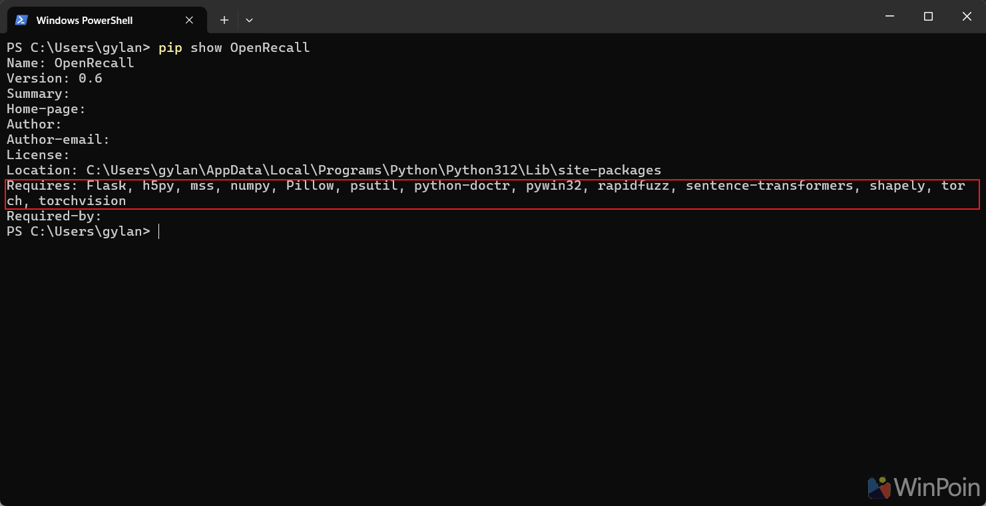Viewport: 986px width, 506px height.
Task: Click the 'Version: 0.6' output line
Action: click(55, 79)
